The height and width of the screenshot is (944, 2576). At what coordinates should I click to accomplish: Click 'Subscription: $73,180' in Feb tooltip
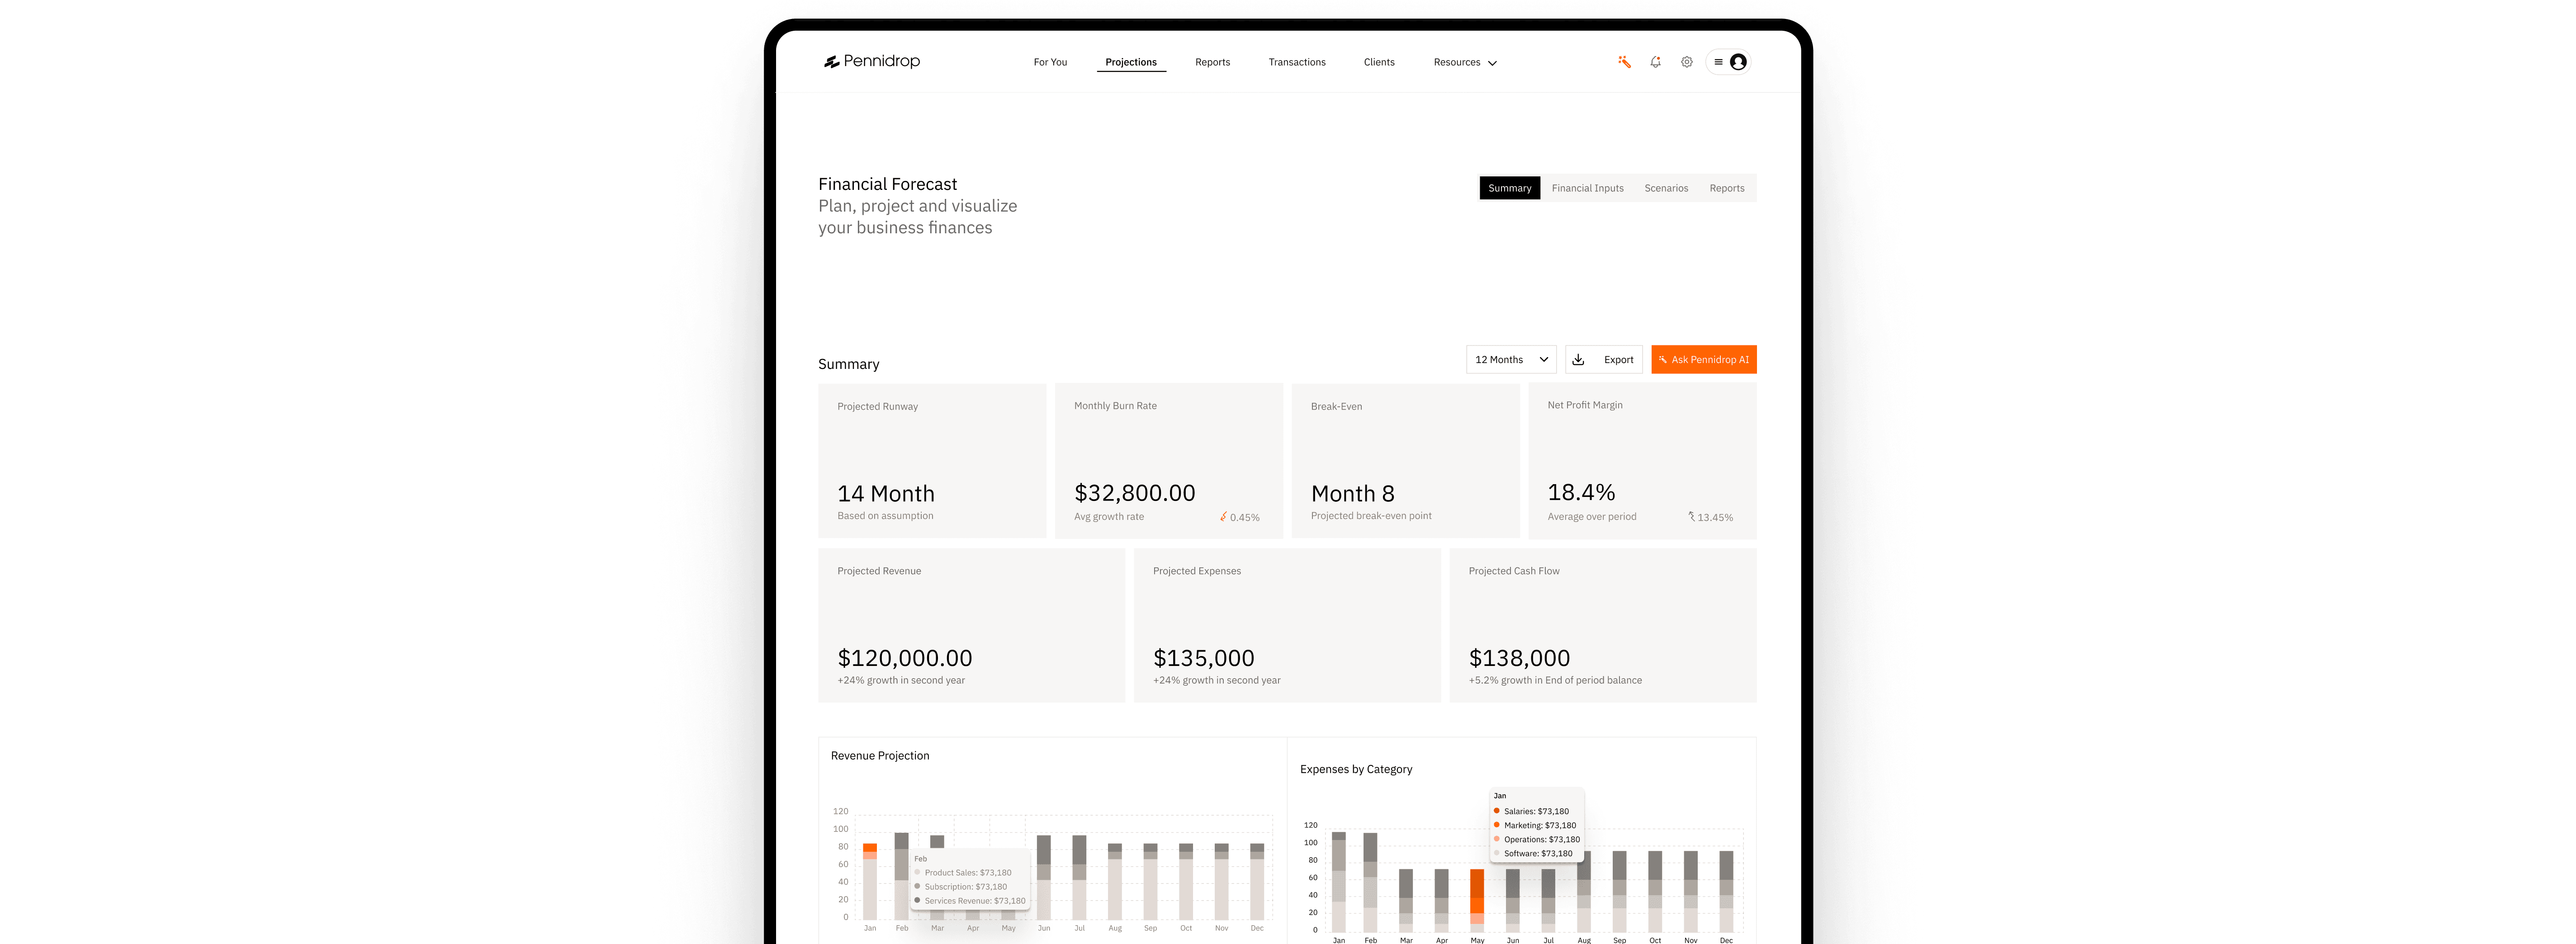(x=965, y=887)
